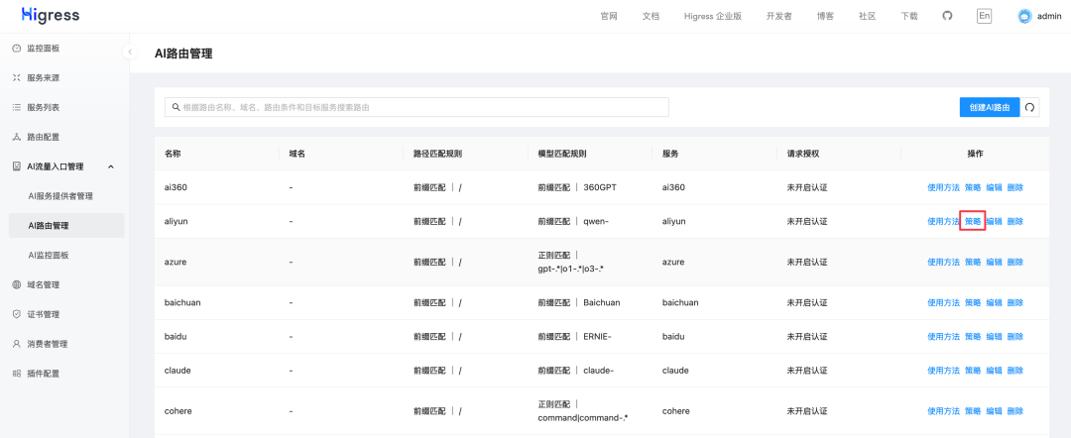This screenshot has width=1071, height=438.
Task: Click the Higress logo
Action: (x=51, y=15)
